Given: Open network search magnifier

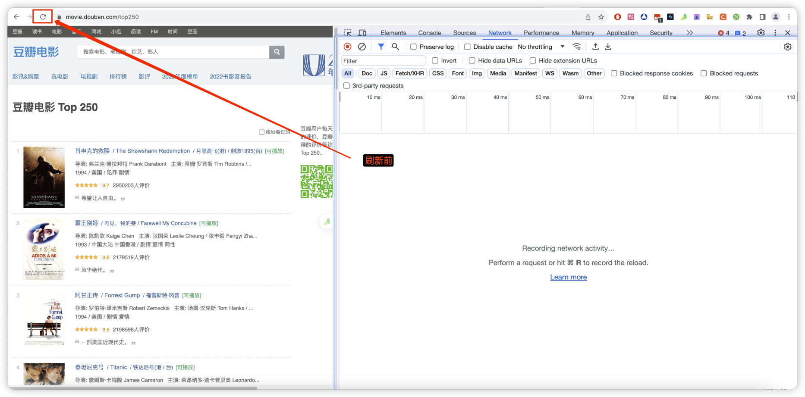Looking at the screenshot, I should (395, 47).
